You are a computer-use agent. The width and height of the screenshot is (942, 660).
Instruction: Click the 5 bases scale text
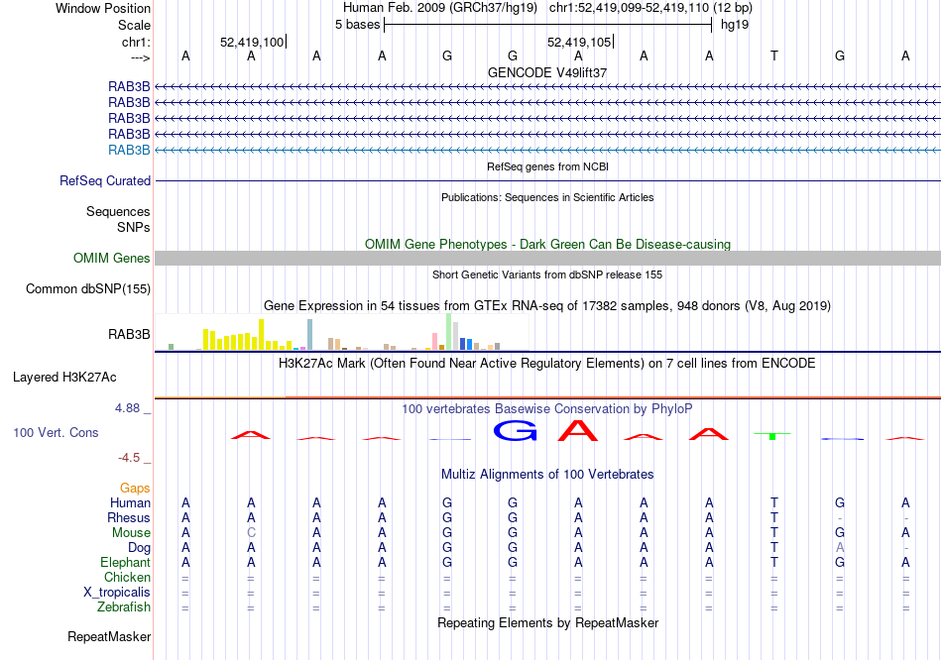tap(357, 25)
